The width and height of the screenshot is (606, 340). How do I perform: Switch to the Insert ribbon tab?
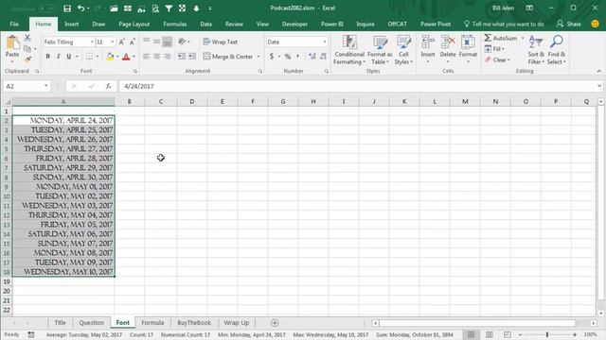click(x=72, y=24)
